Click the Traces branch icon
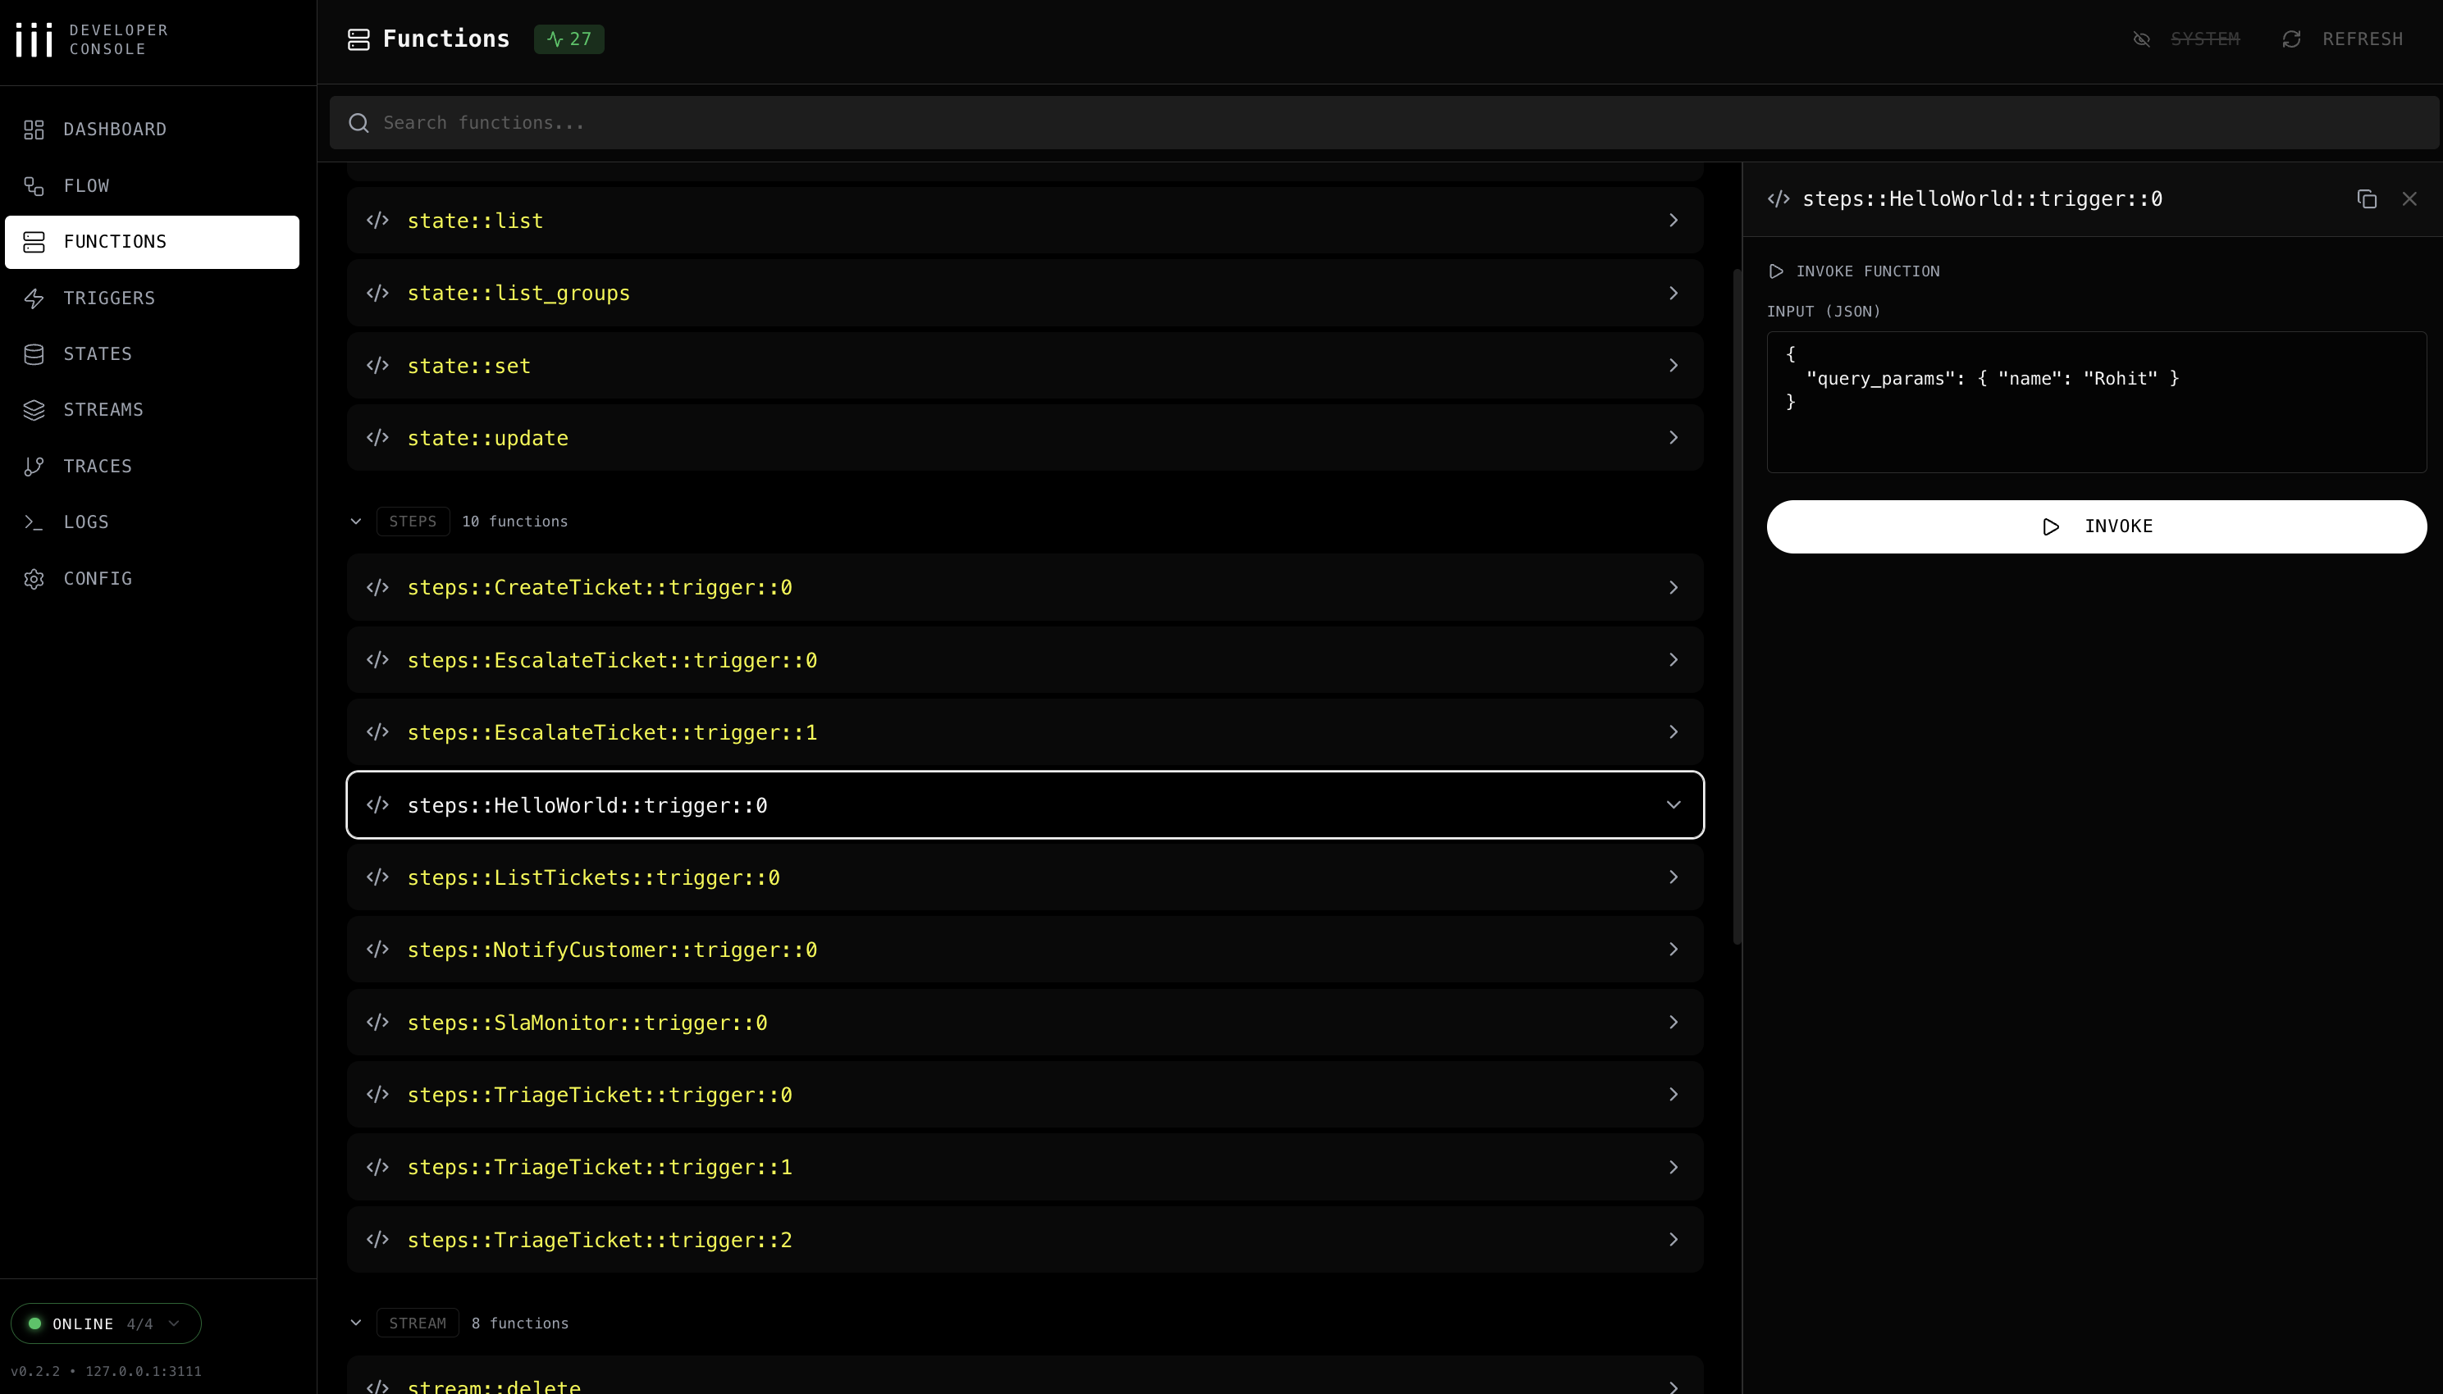Screen dimensions: 2443x1394 point(34,467)
